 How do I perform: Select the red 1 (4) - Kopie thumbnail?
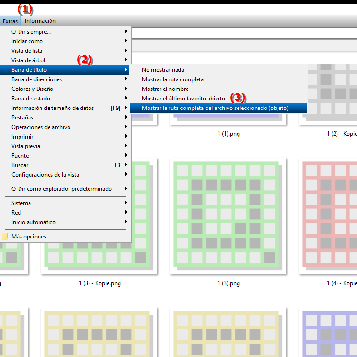pyautogui.click(x=328, y=216)
